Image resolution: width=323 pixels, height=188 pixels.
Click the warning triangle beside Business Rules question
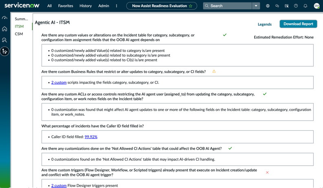click(x=214, y=71)
